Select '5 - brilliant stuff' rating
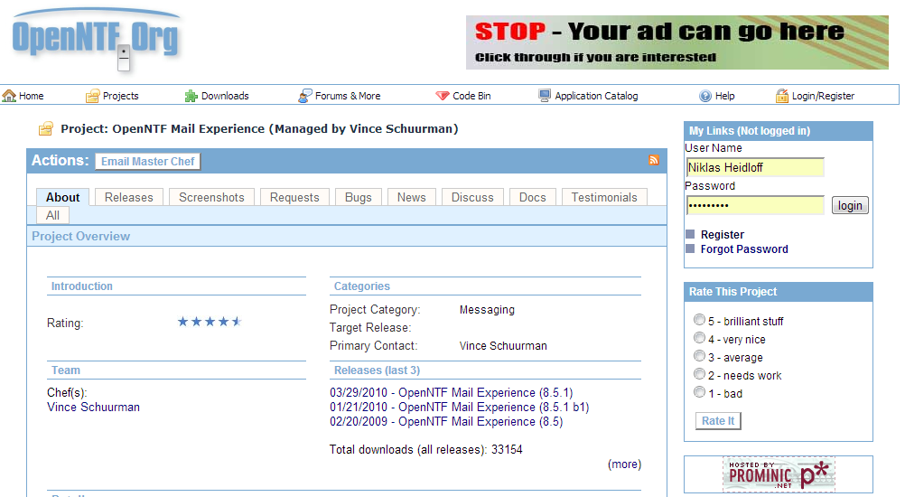Image resolution: width=905 pixels, height=497 pixels. (x=699, y=319)
